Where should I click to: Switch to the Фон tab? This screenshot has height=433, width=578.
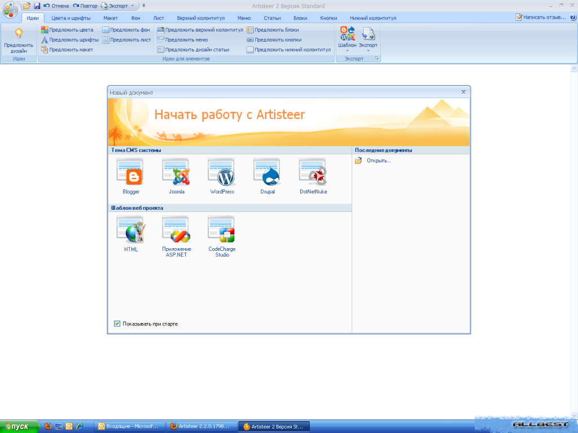pyautogui.click(x=135, y=18)
